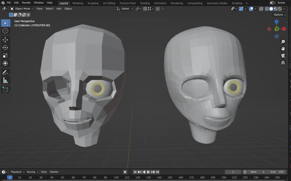Image resolution: width=291 pixels, height=181 pixels.
Task: Select the Transform tool
Action: (5, 63)
